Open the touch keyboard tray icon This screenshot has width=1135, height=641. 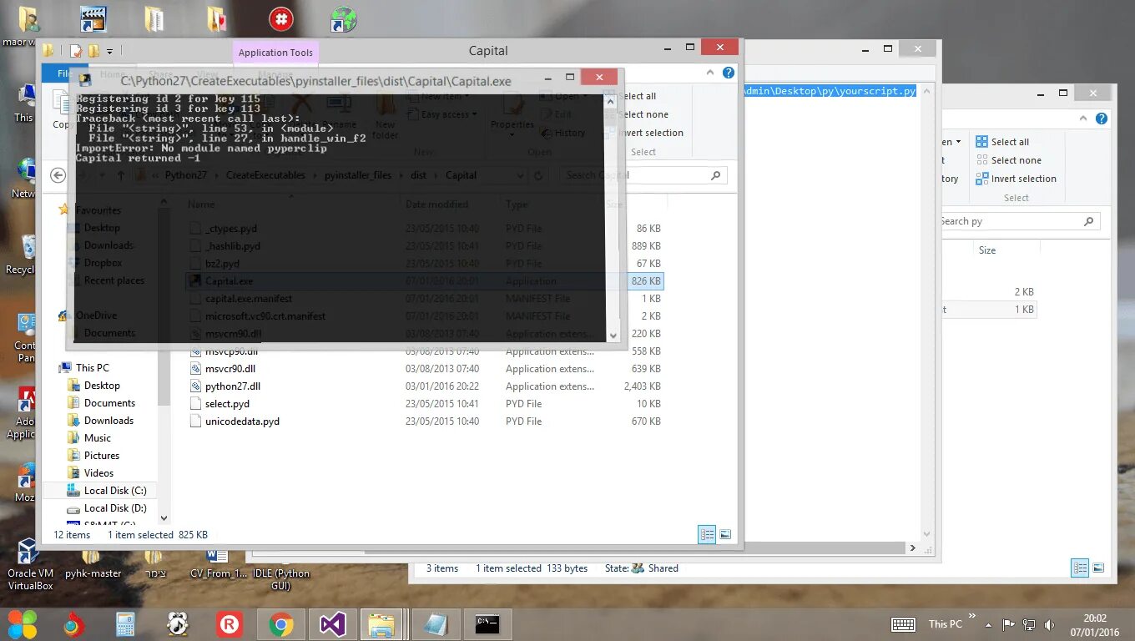click(904, 624)
